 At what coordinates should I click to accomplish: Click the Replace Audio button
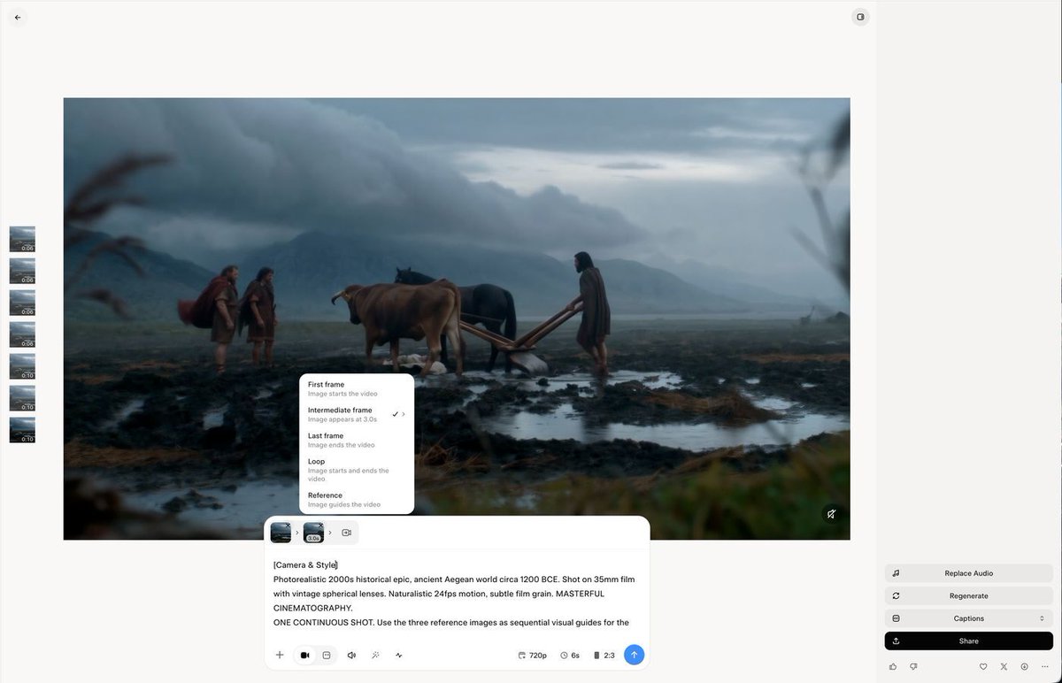coord(969,573)
